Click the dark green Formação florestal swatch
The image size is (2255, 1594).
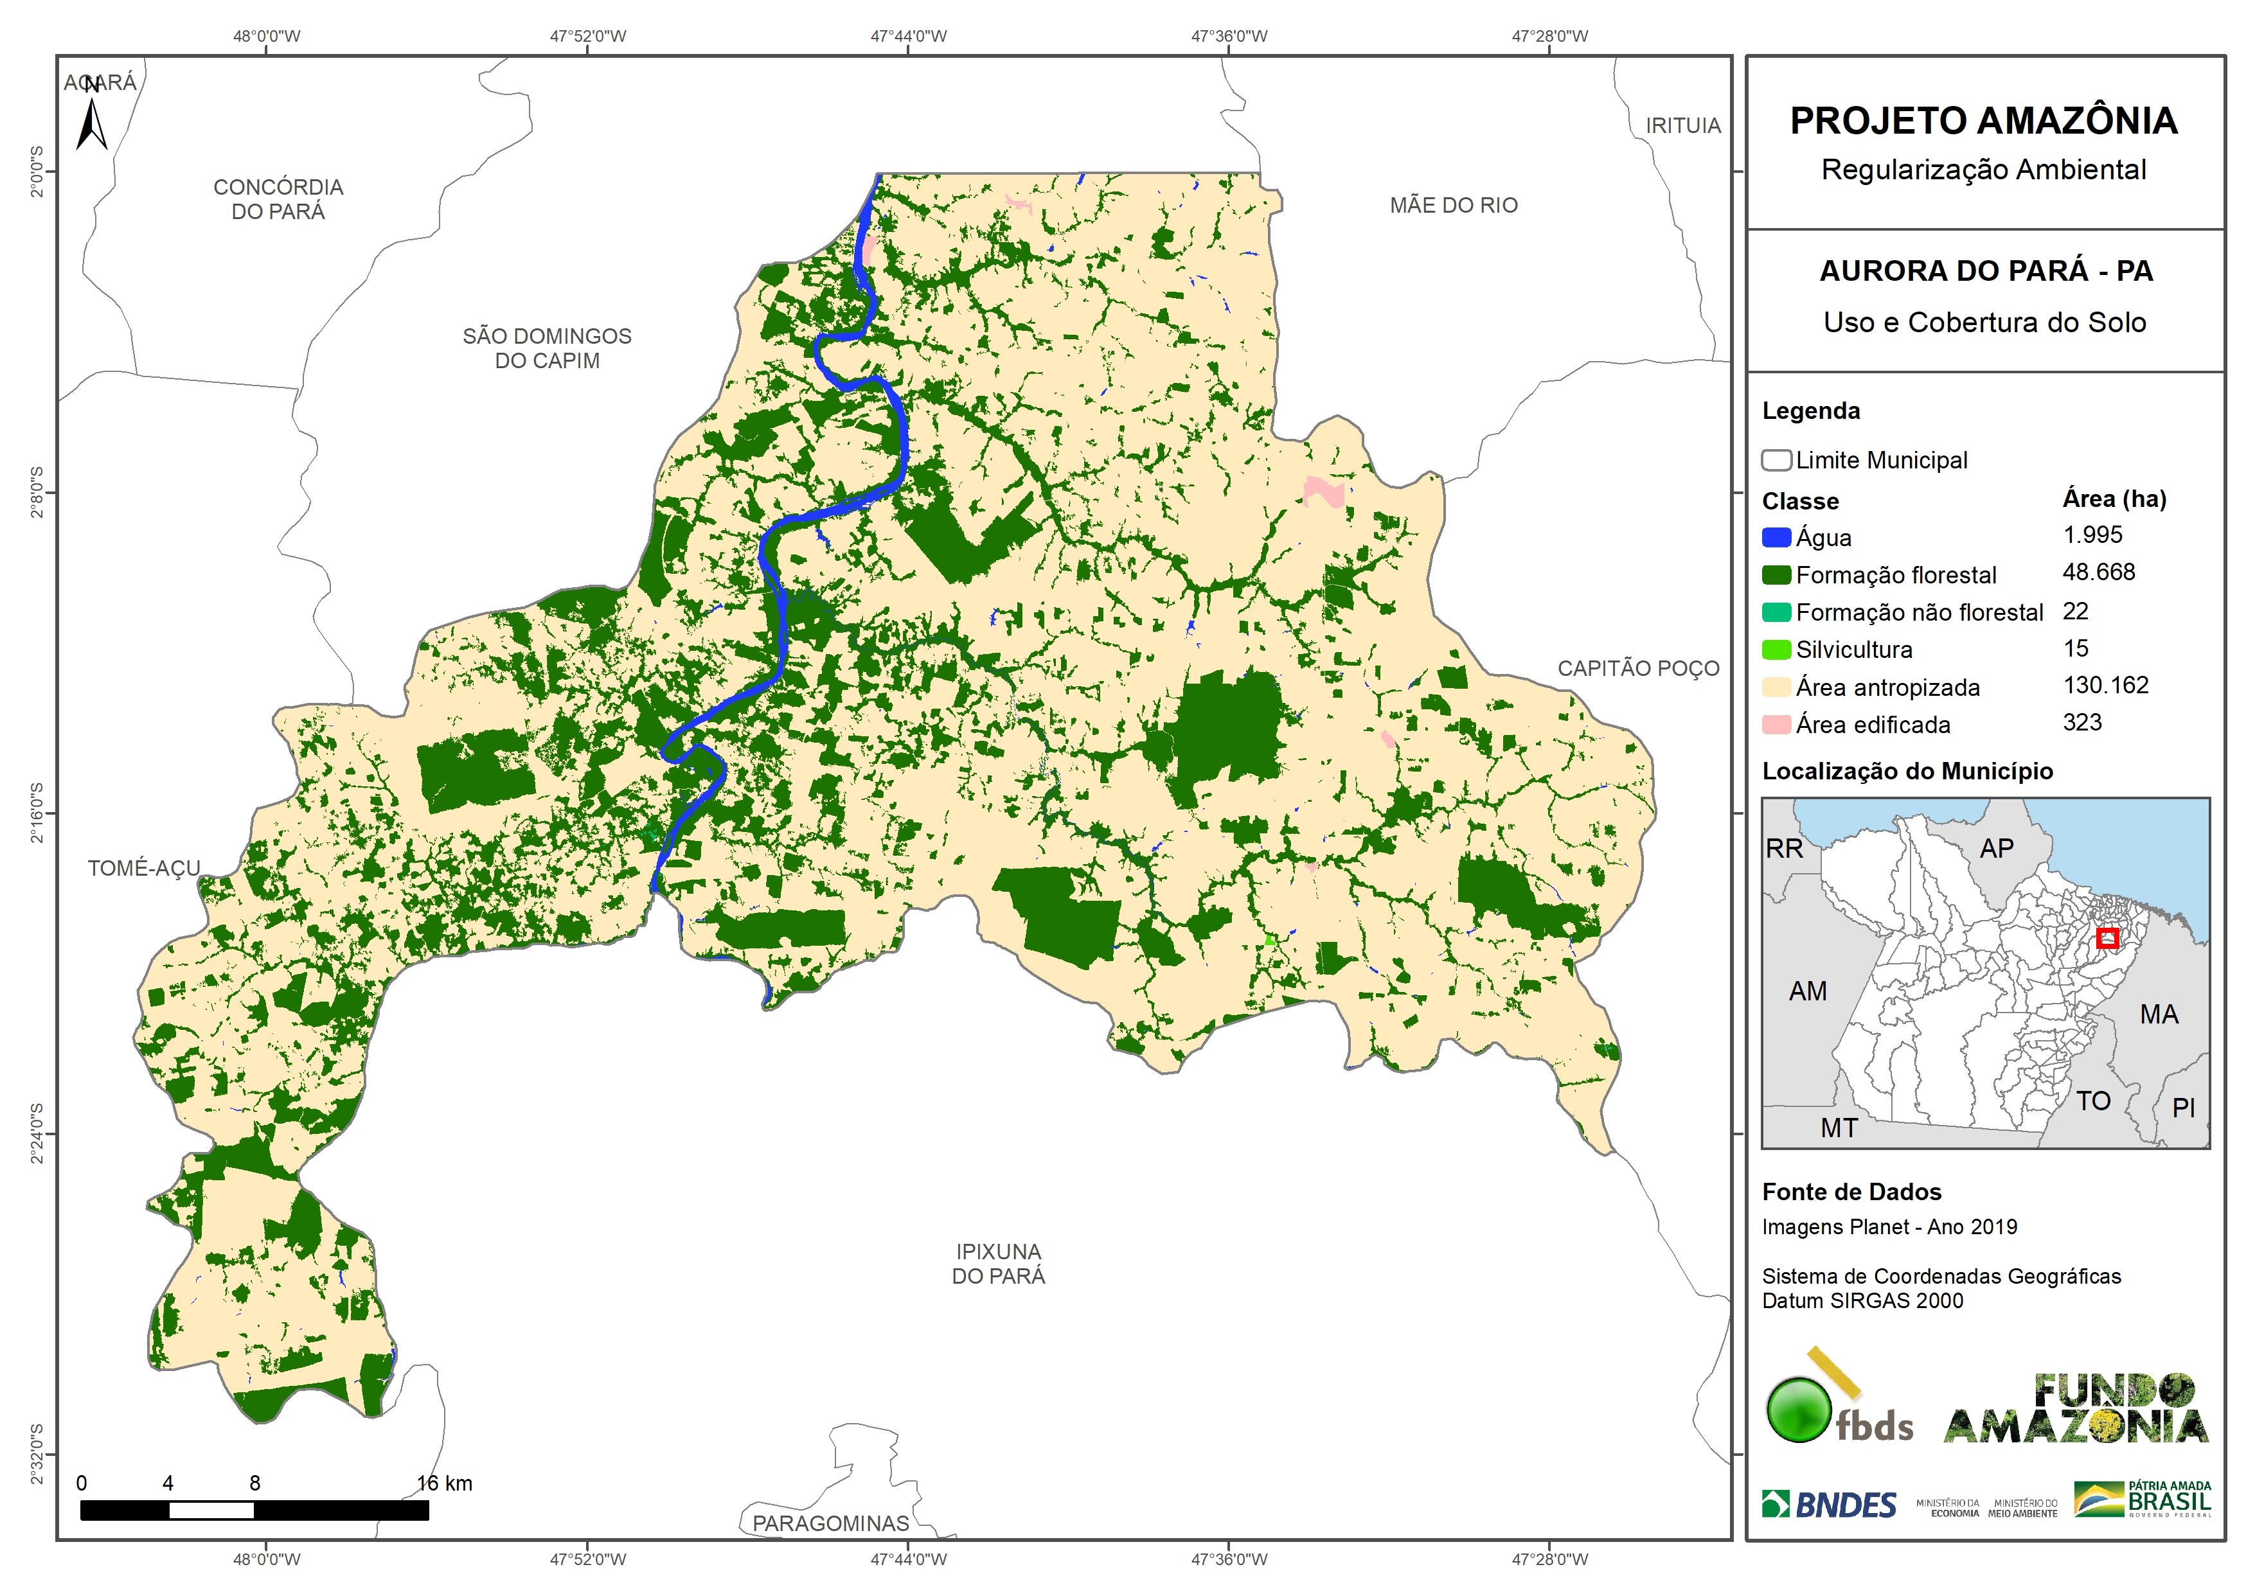[x=1776, y=574]
